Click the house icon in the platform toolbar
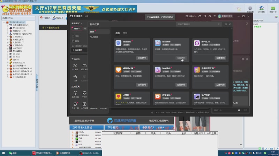 pos(261,8)
